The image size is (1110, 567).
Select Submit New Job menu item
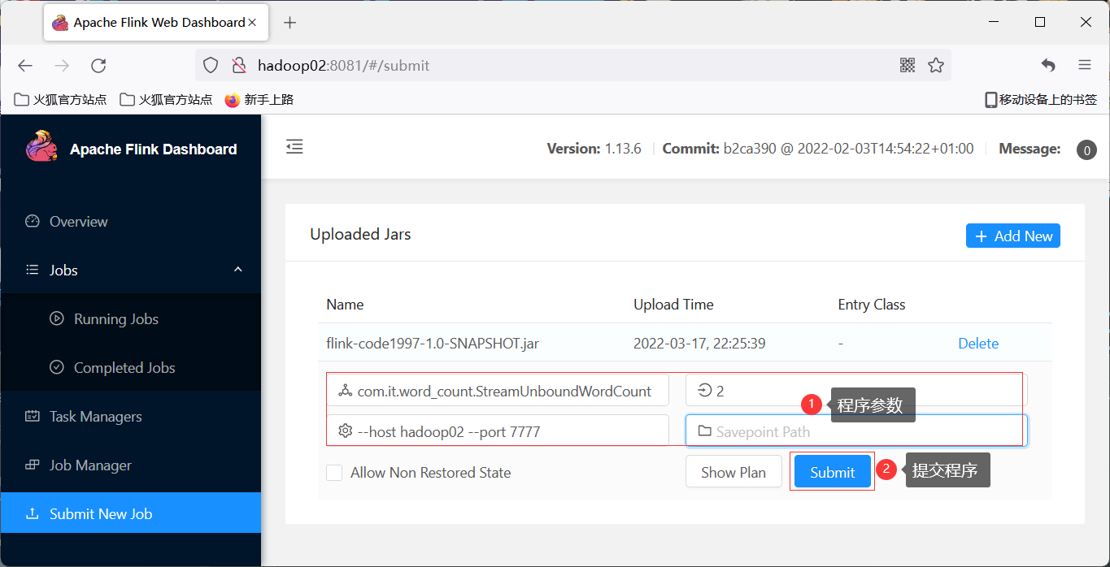(130, 514)
